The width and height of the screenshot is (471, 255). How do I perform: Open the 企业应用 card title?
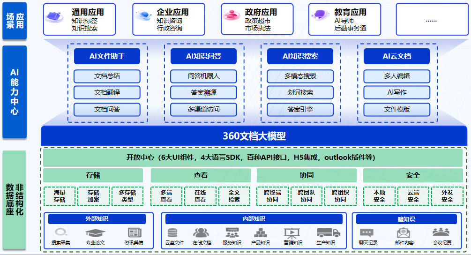[x=173, y=12]
